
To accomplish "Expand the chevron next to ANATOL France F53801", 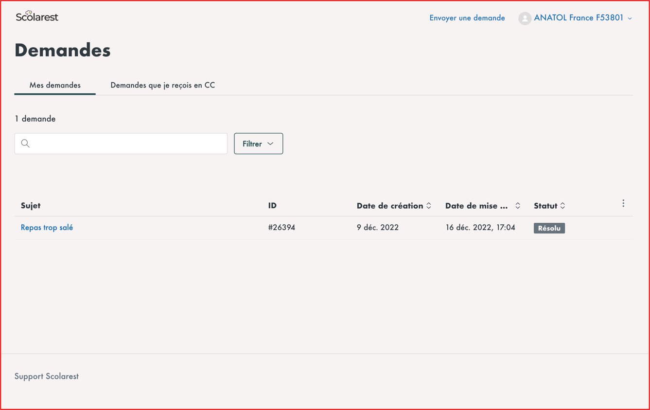I will [630, 18].
